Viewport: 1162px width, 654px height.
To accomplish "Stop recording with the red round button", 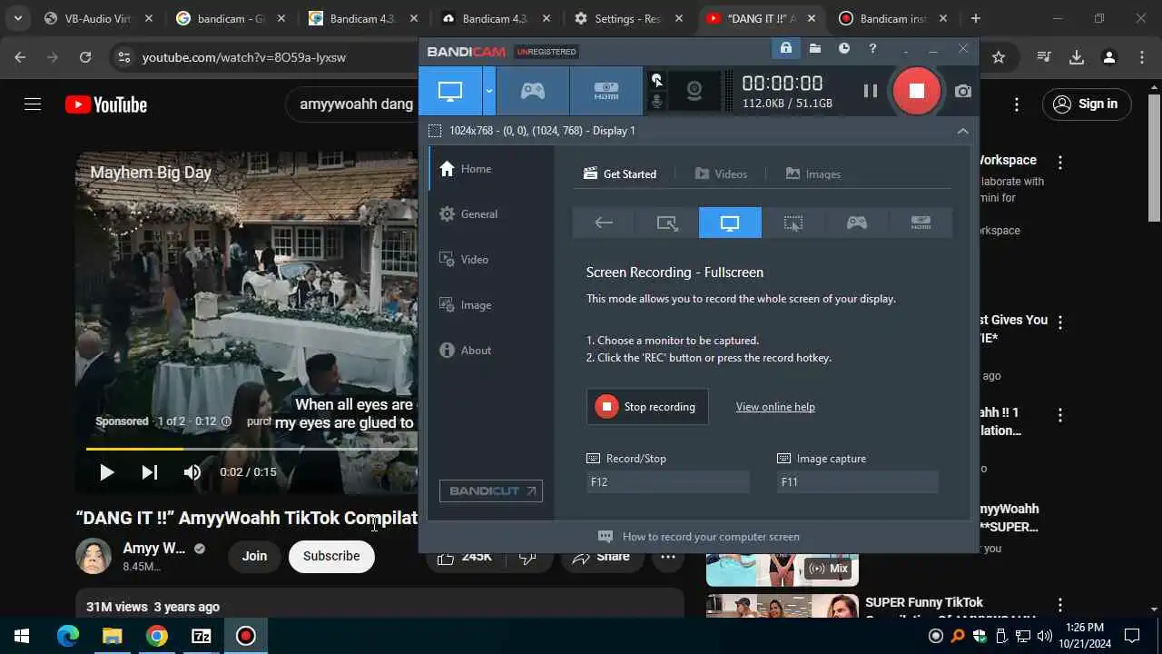I will 916,90.
